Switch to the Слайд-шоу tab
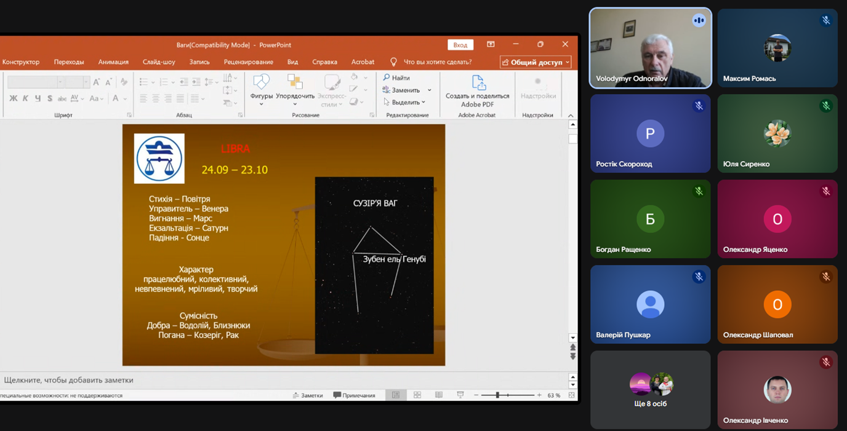The width and height of the screenshot is (847, 431). coord(159,62)
